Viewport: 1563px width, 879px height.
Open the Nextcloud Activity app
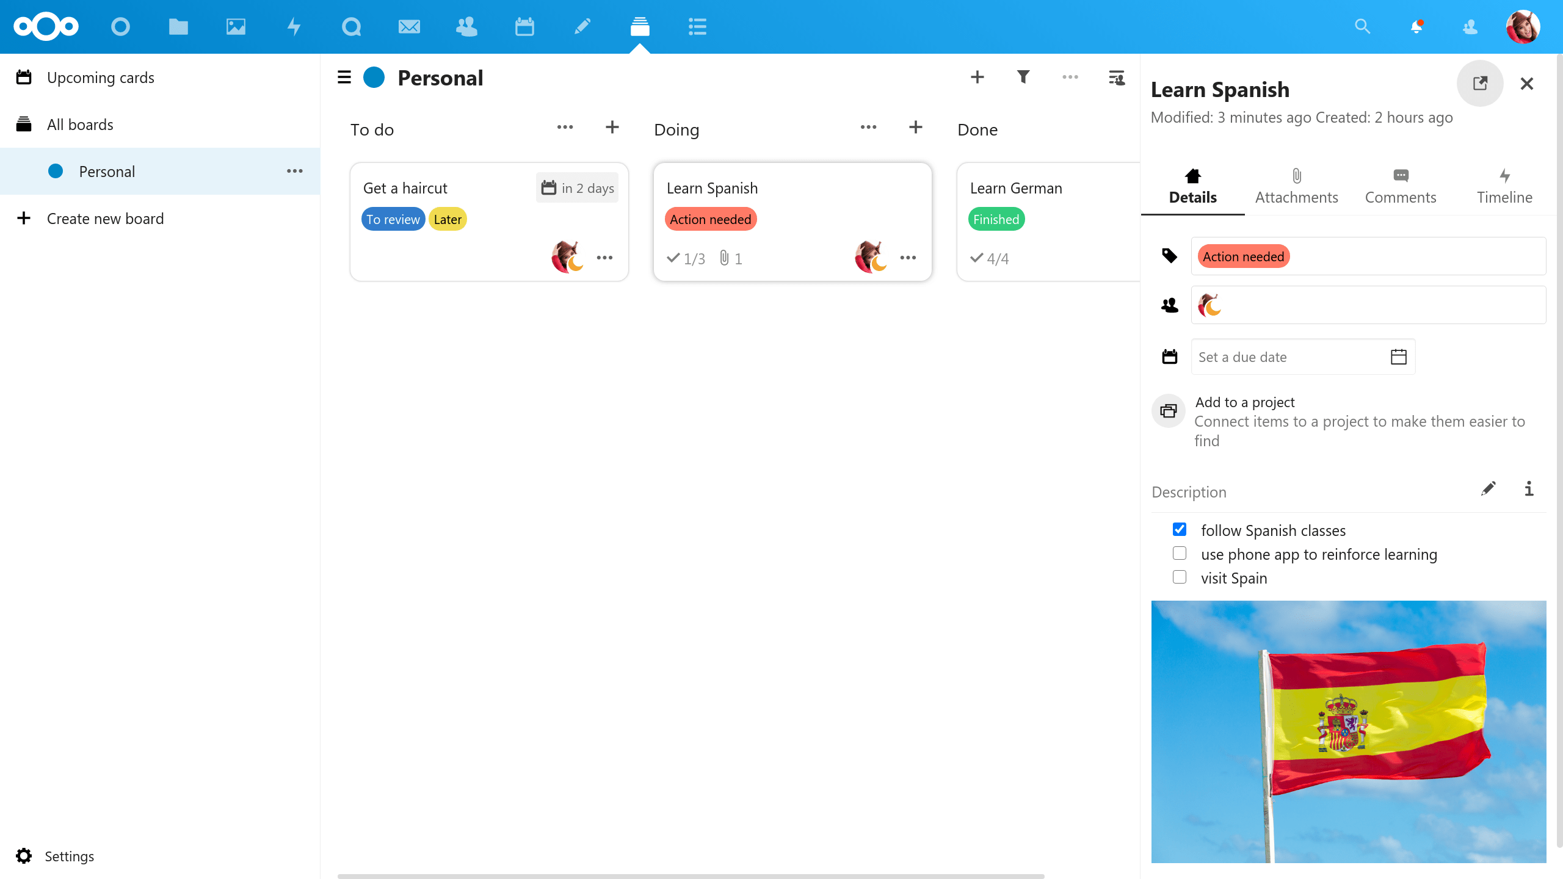point(293,27)
